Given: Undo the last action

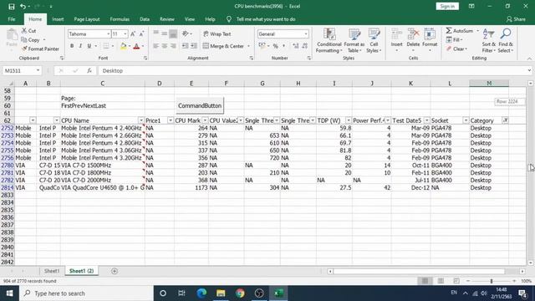Looking at the screenshot, I should coord(23,7).
